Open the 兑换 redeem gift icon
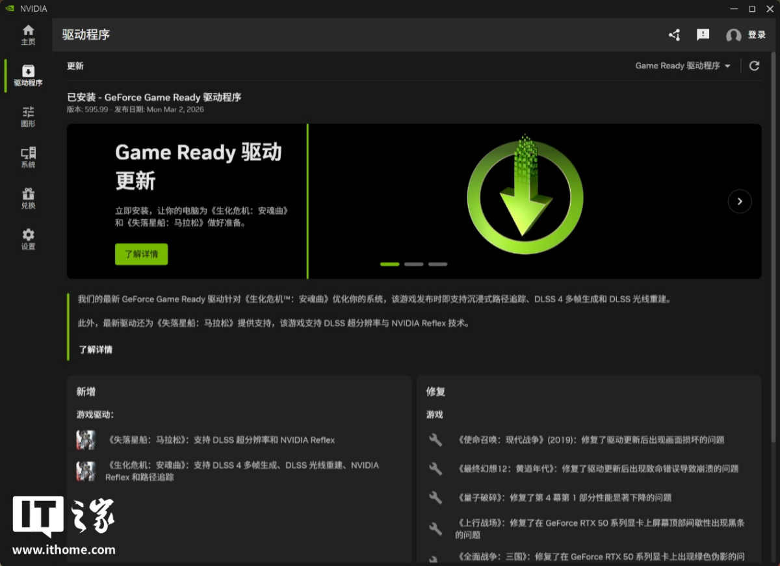This screenshot has width=780, height=566. [x=28, y=198]
